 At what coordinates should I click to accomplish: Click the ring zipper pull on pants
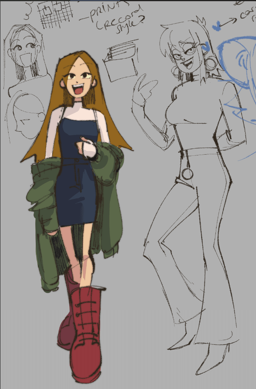187,174
